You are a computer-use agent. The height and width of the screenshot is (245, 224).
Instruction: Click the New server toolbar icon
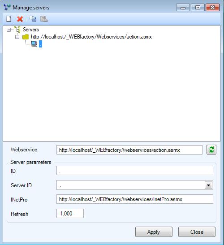[x=9, y=19]
